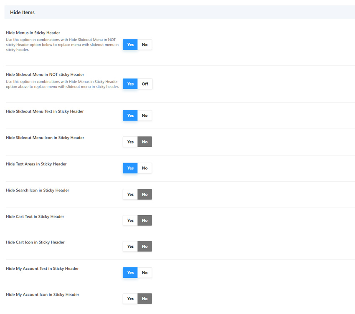The image size is (355, 314).
Task: Turn on Yes for Hide Text Areas
Action: [130, 168]
